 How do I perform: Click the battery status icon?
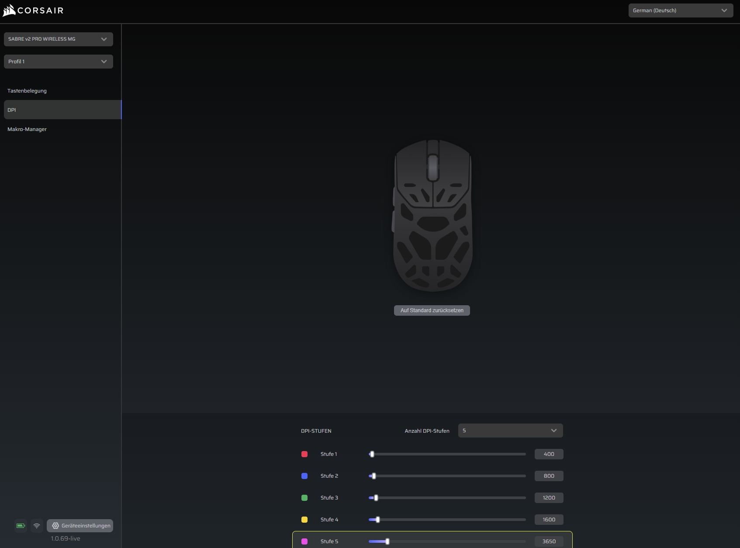click(x=20, y=526)
